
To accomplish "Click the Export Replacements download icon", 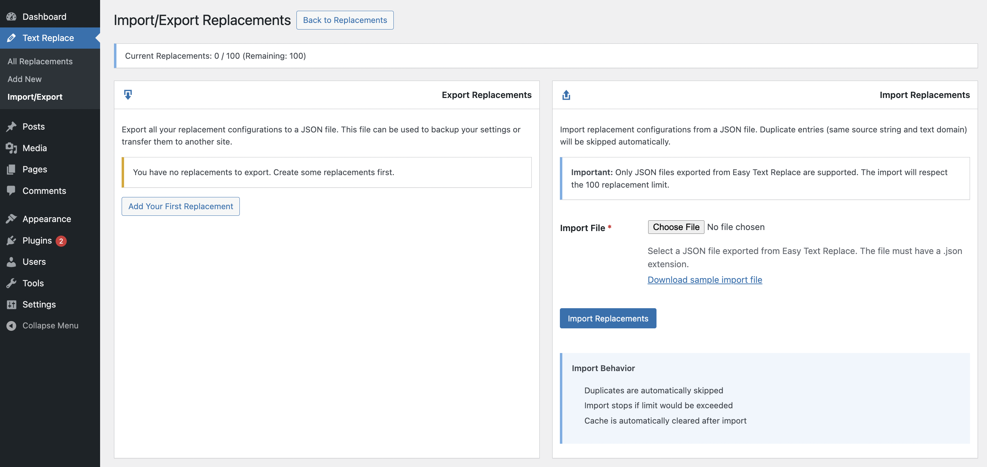I will pyautogui.click(x=128, y=94).
